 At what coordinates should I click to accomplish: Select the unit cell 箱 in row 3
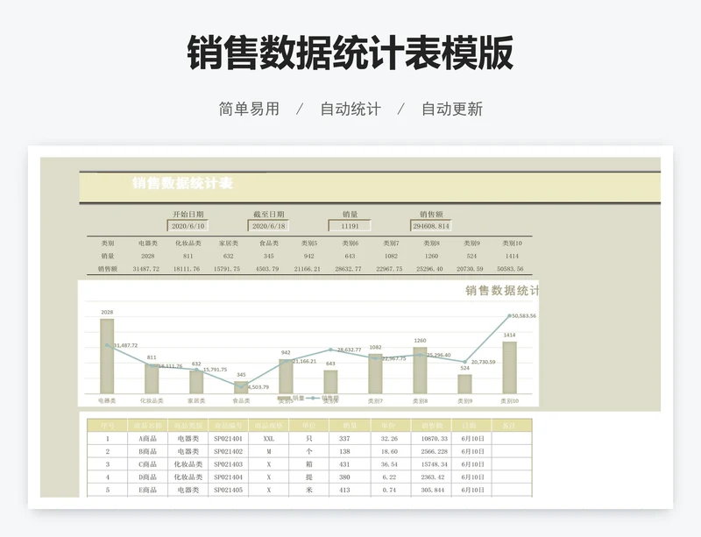(x=309, y=464)
